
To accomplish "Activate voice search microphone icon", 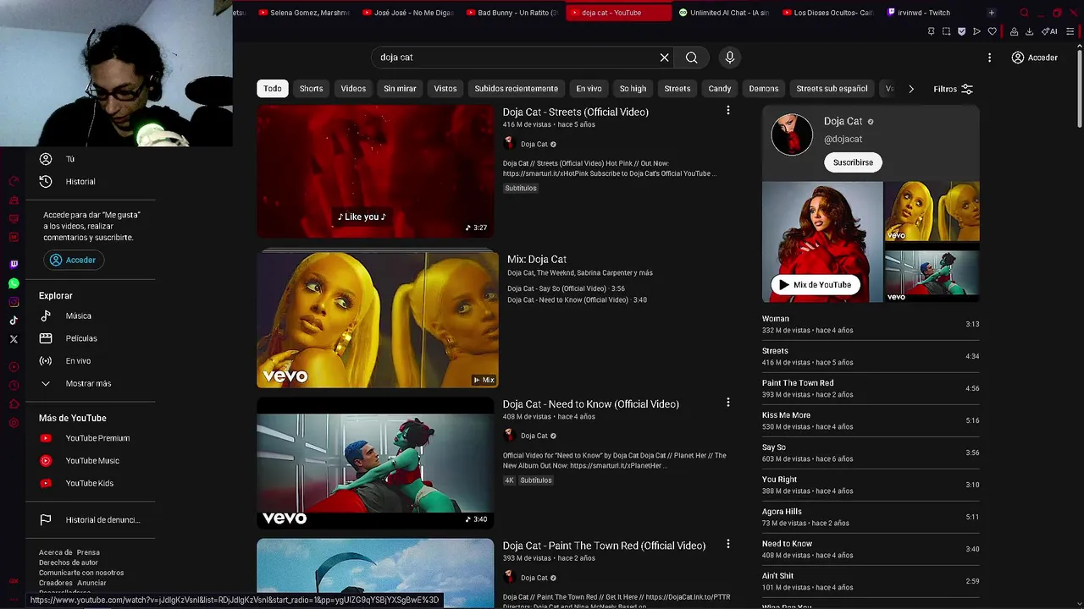I will coord(730,58).
